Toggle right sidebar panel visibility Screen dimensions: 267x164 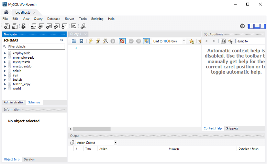[263, 26]
